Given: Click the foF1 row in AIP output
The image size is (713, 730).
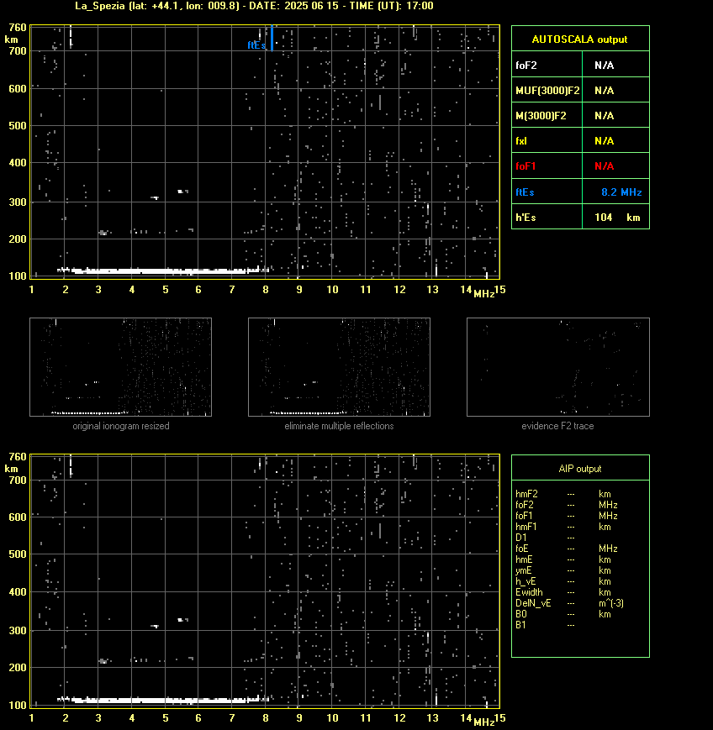Looking at the screenshot, I should pyautogui.click(x=567, y=516).
